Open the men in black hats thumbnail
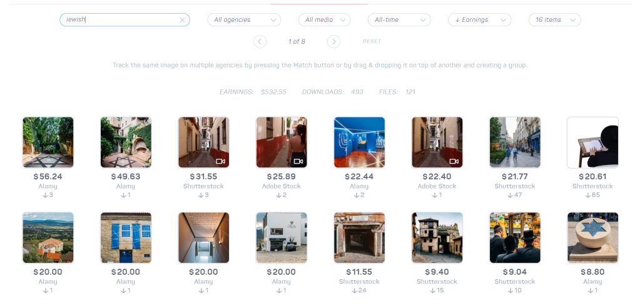The image size is (640, 308). pyautogui.click(x=515, y=237)
